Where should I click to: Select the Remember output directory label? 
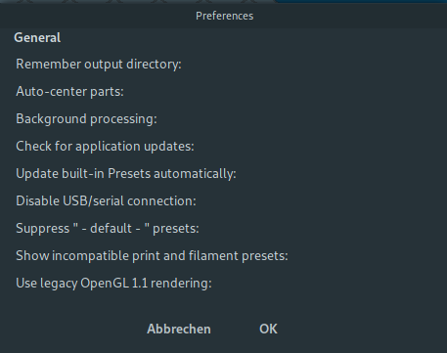pos(99,65)
